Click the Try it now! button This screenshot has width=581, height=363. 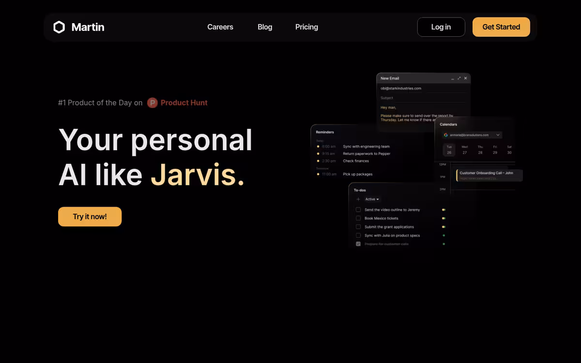(x=90, y=217)
